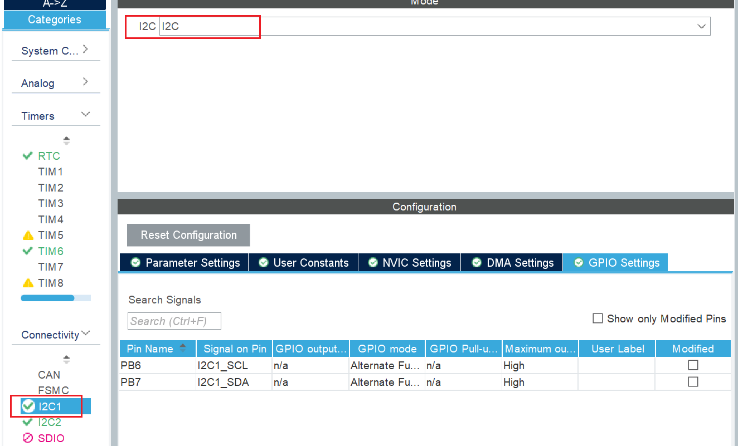Sort by Signal on Pin column
Viewport: 738px width, 446px height.
coord(235,349)
